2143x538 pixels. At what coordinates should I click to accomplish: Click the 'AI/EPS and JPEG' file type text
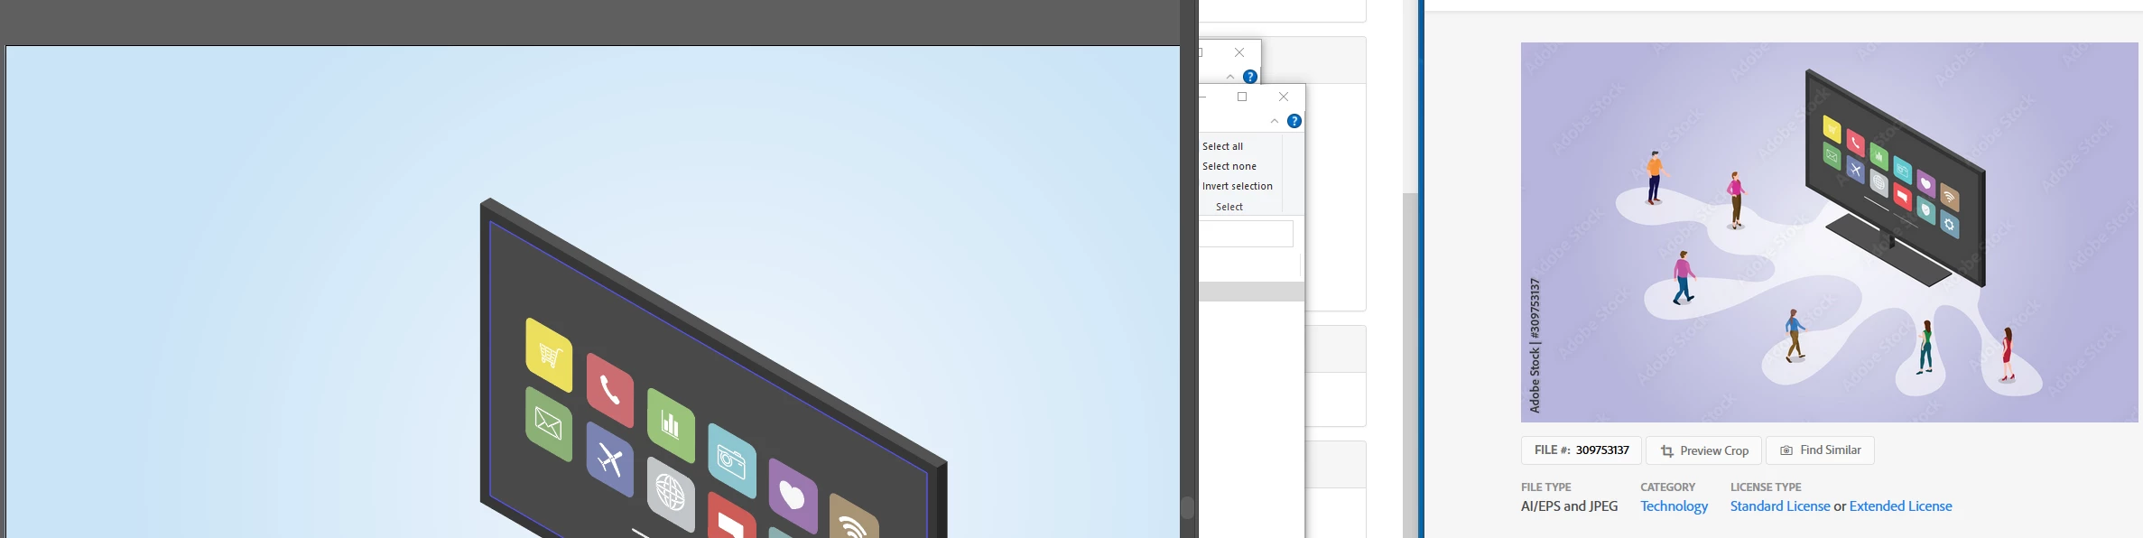pos(1569,506)
